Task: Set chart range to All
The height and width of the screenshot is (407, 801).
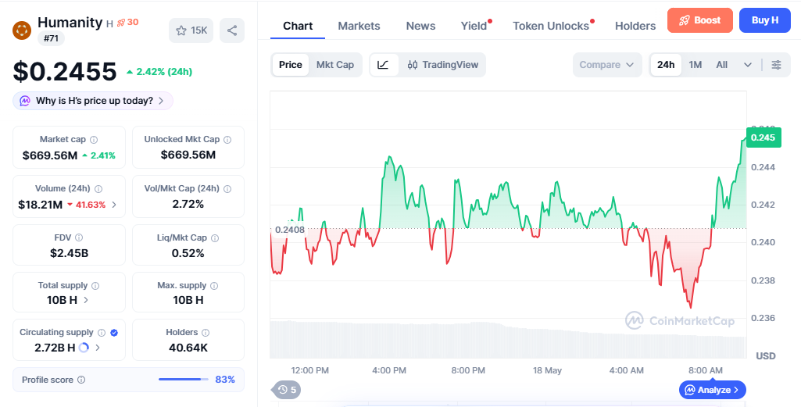Action: pos(722,65)
